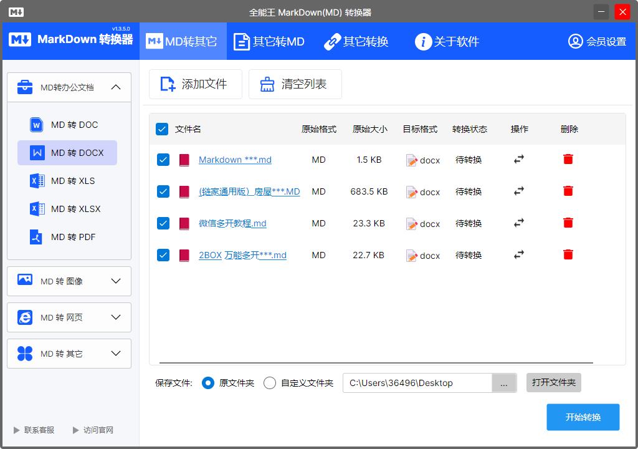This screenshot has height=449, width=638.
Task: Open the Markdown ***.md file link
Action: [235, 160]
